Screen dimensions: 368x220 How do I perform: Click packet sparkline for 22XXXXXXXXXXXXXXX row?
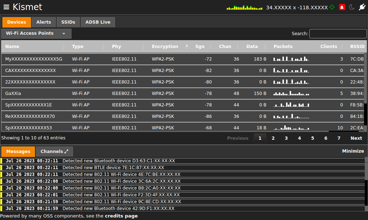pyautogui.click(x=291, y=82)
